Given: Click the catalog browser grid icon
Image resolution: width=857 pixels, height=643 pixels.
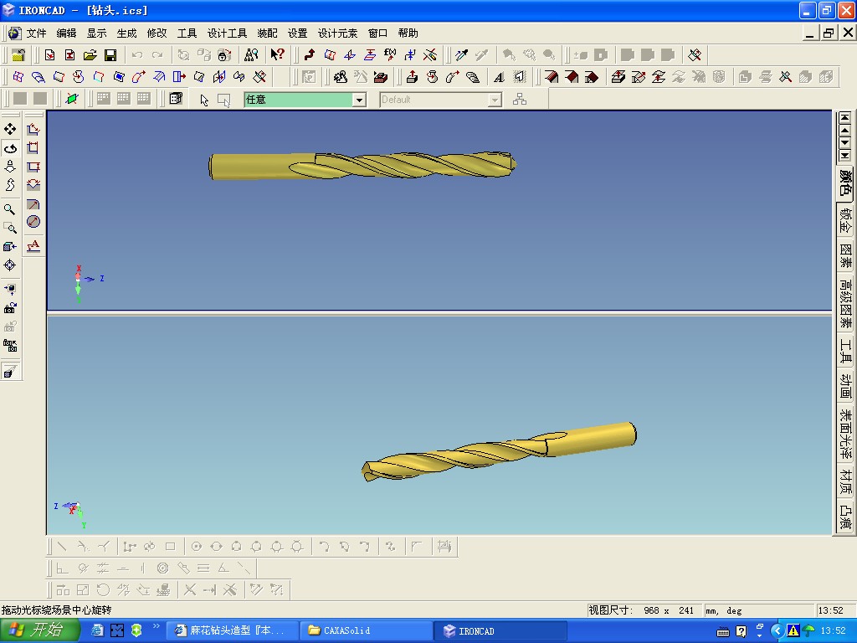Looking at the screenshot, I should click(x=176, y=99).
